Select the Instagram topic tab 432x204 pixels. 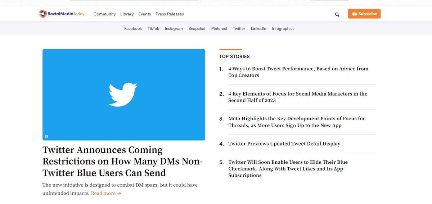tap(174, 28)
